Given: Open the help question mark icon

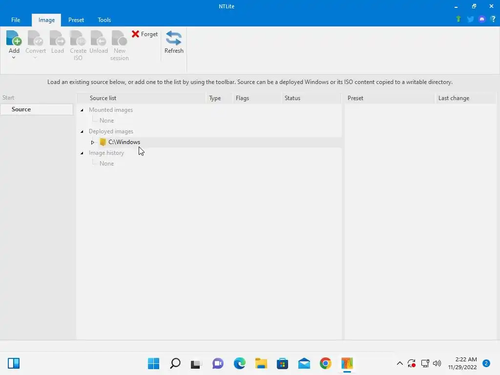Looking at the screenshot, I should pos(493,19).
